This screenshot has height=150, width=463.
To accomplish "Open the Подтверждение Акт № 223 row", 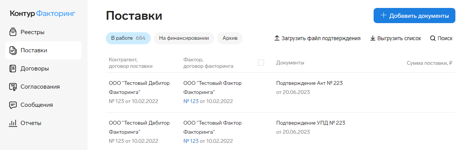I will pyautogui.click(x=280, y=92).
